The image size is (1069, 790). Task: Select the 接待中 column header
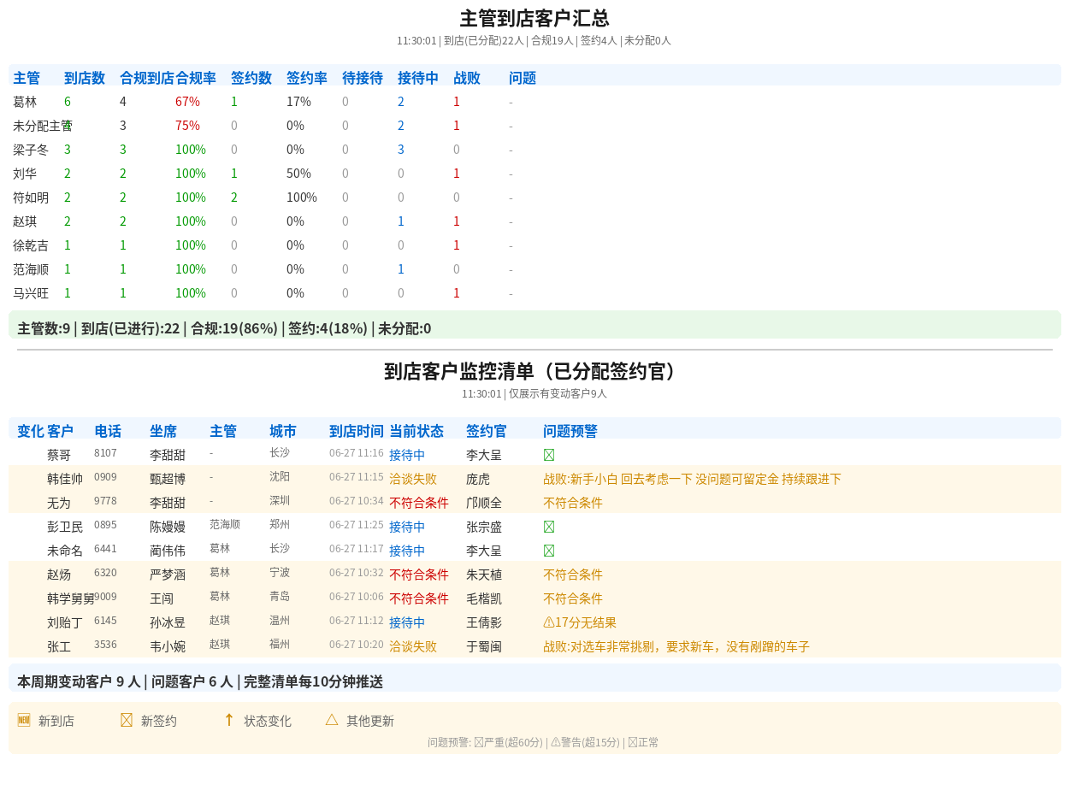tap(418, 78)
